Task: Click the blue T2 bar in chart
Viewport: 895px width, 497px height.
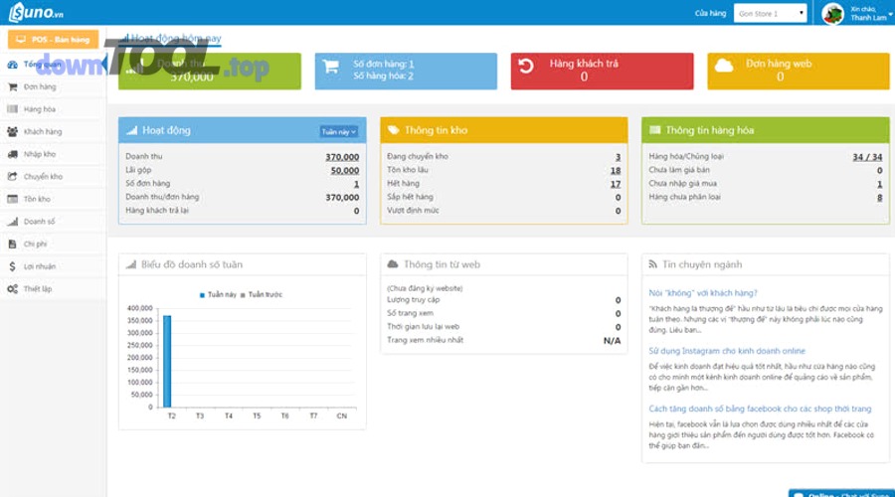Action: click(x=167, y=361)
